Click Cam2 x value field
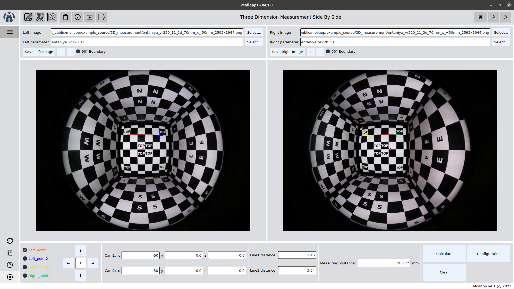 (141, 271)
